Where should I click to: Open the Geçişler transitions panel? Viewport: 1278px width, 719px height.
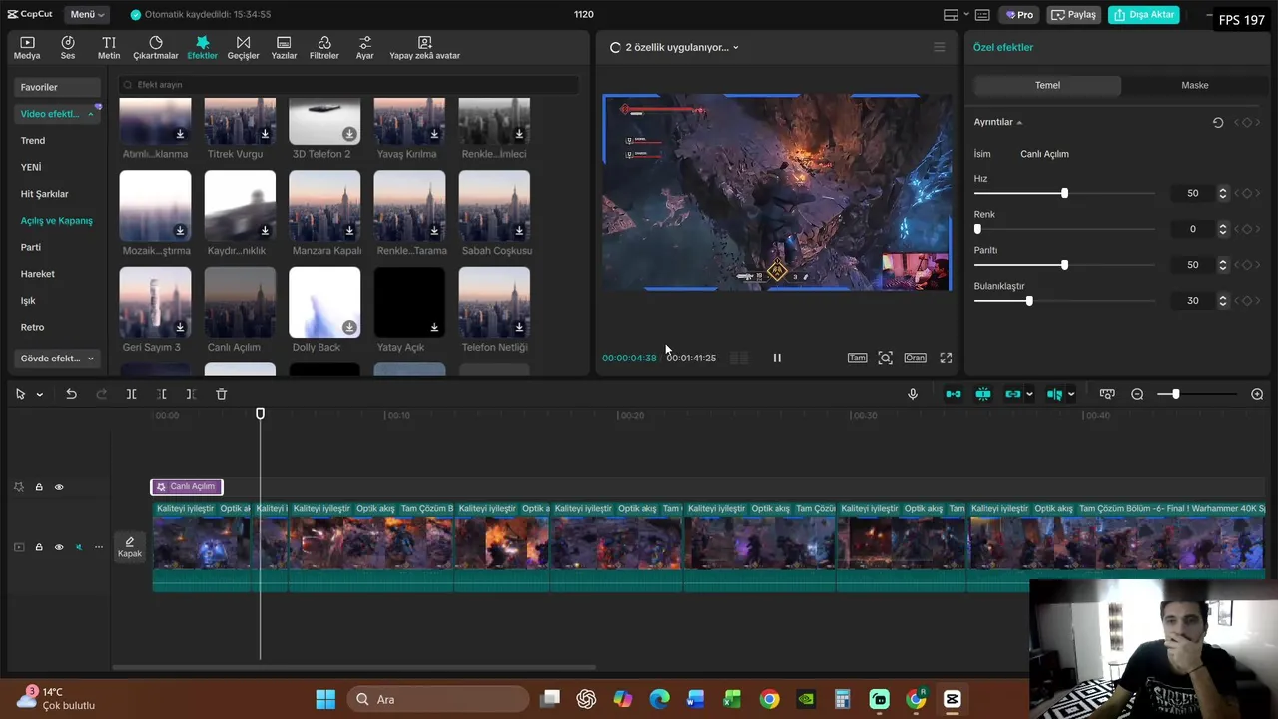click(243, 48)
